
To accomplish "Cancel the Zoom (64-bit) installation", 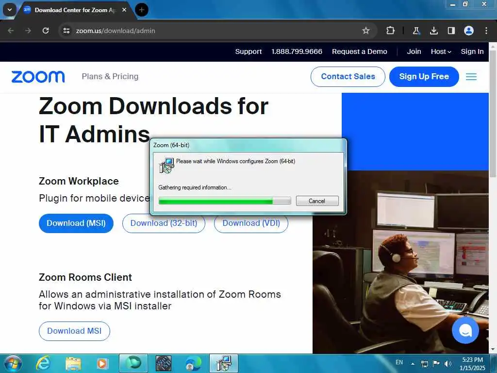I will pos(317,201).
